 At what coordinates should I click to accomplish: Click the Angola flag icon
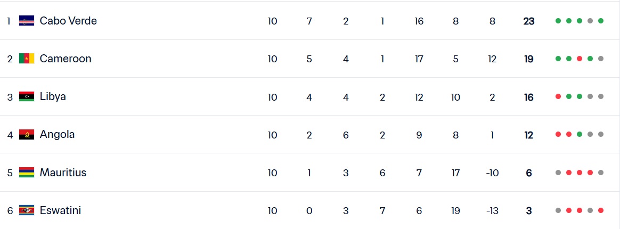tap(27, 134)
